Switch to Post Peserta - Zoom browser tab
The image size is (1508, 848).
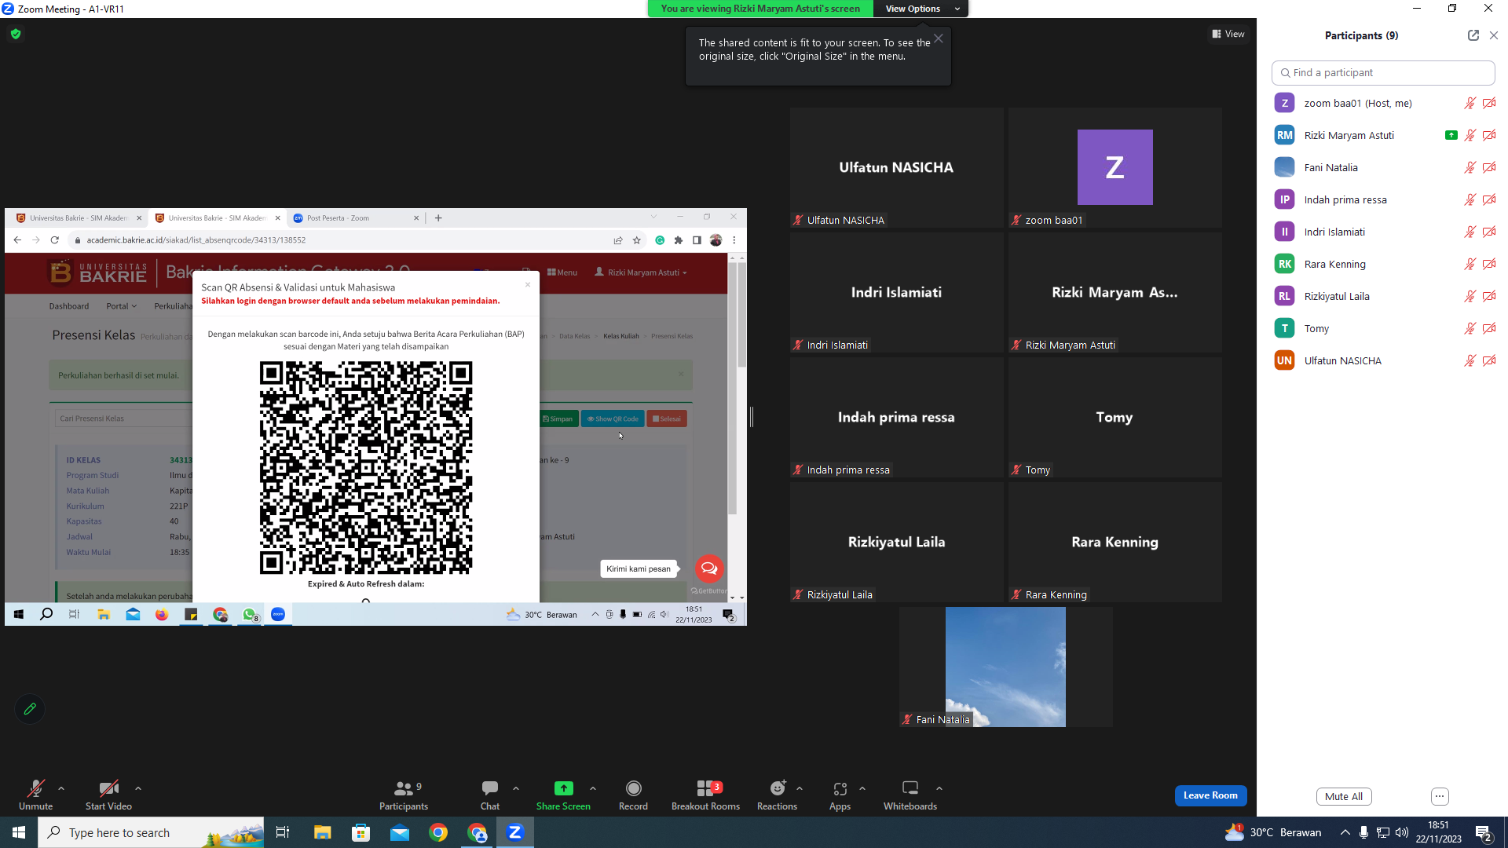pos(355,218)
